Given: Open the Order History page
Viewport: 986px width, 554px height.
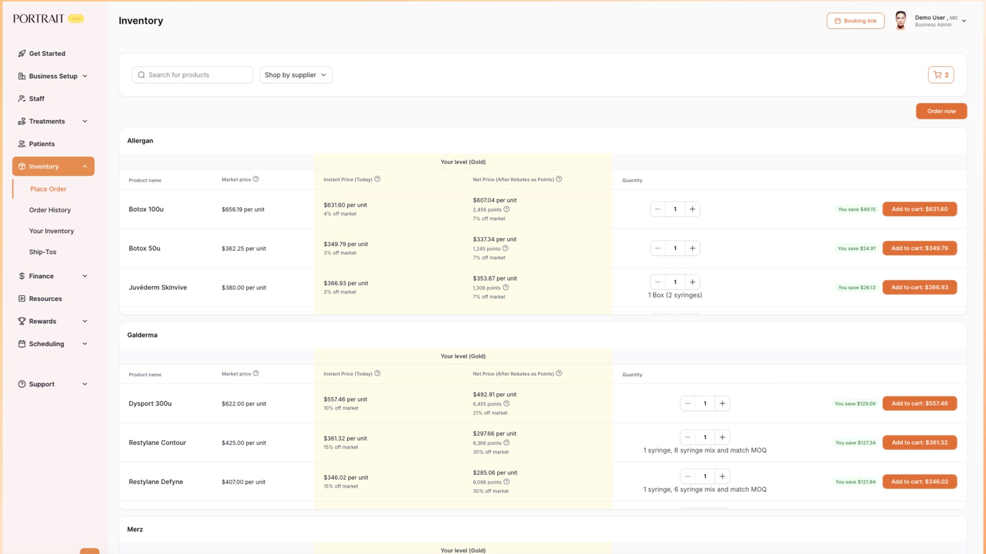Looking at the screenshot, I should pos(50,210).
